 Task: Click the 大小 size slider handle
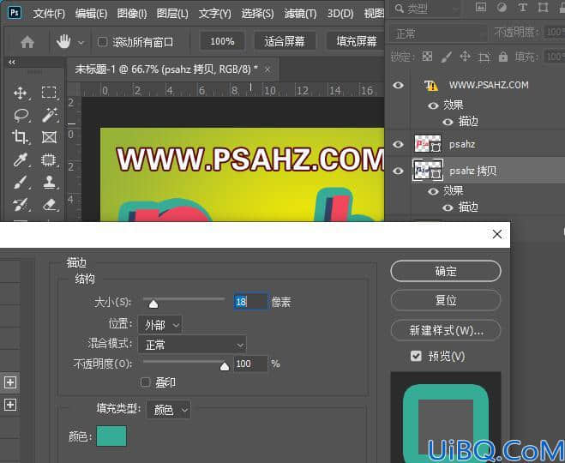153,304
